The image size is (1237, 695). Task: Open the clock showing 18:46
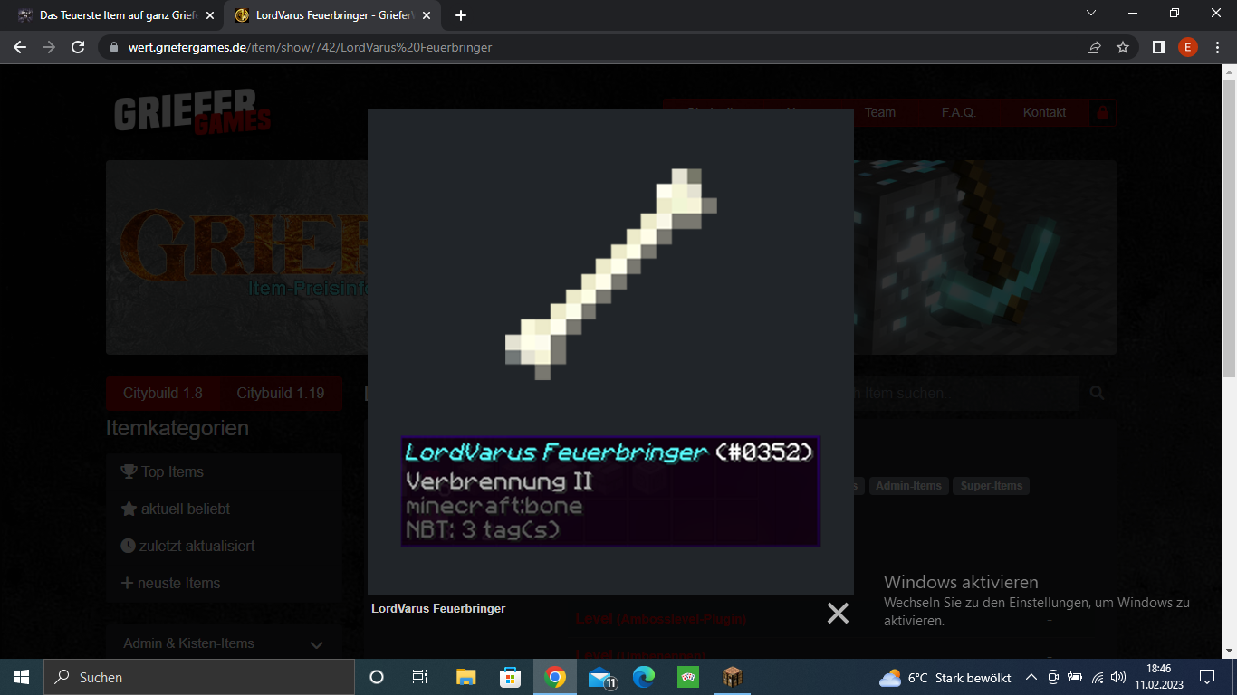point(1158,677)
